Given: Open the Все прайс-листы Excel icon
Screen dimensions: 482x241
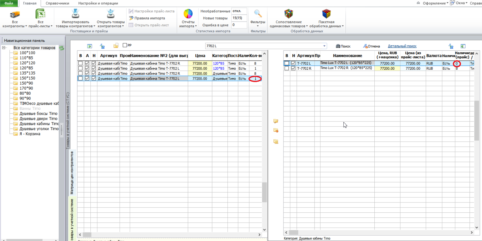Looking at the screenshot, I should [x=40, y=14].
